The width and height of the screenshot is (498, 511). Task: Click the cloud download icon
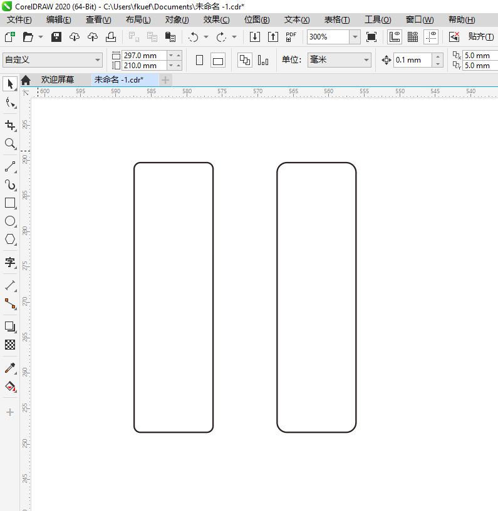coord(75,37)
